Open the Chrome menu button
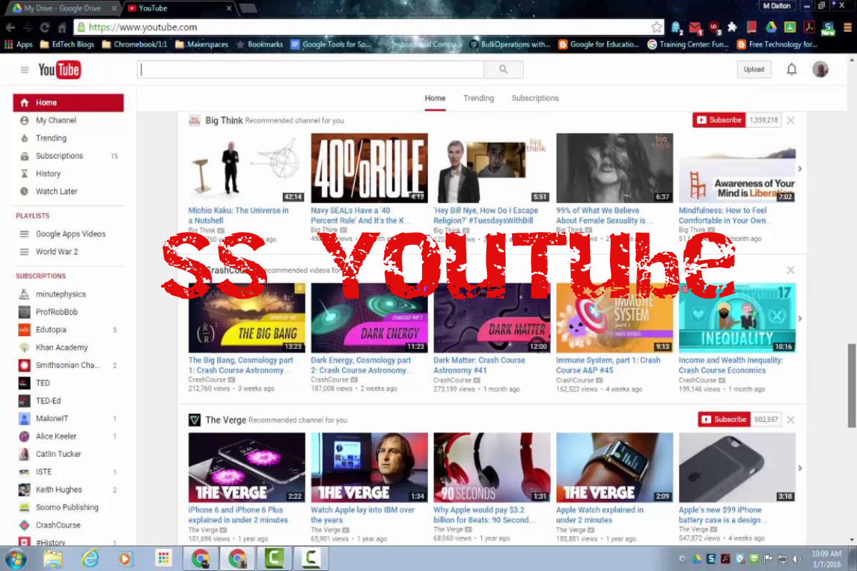This screenshot has height=571, width=857. 847,27
